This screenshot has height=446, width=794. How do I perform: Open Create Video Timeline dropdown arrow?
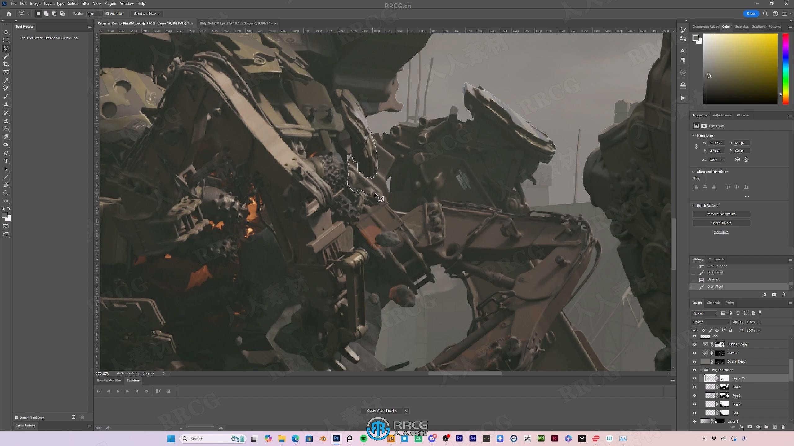tap(407, 411)
